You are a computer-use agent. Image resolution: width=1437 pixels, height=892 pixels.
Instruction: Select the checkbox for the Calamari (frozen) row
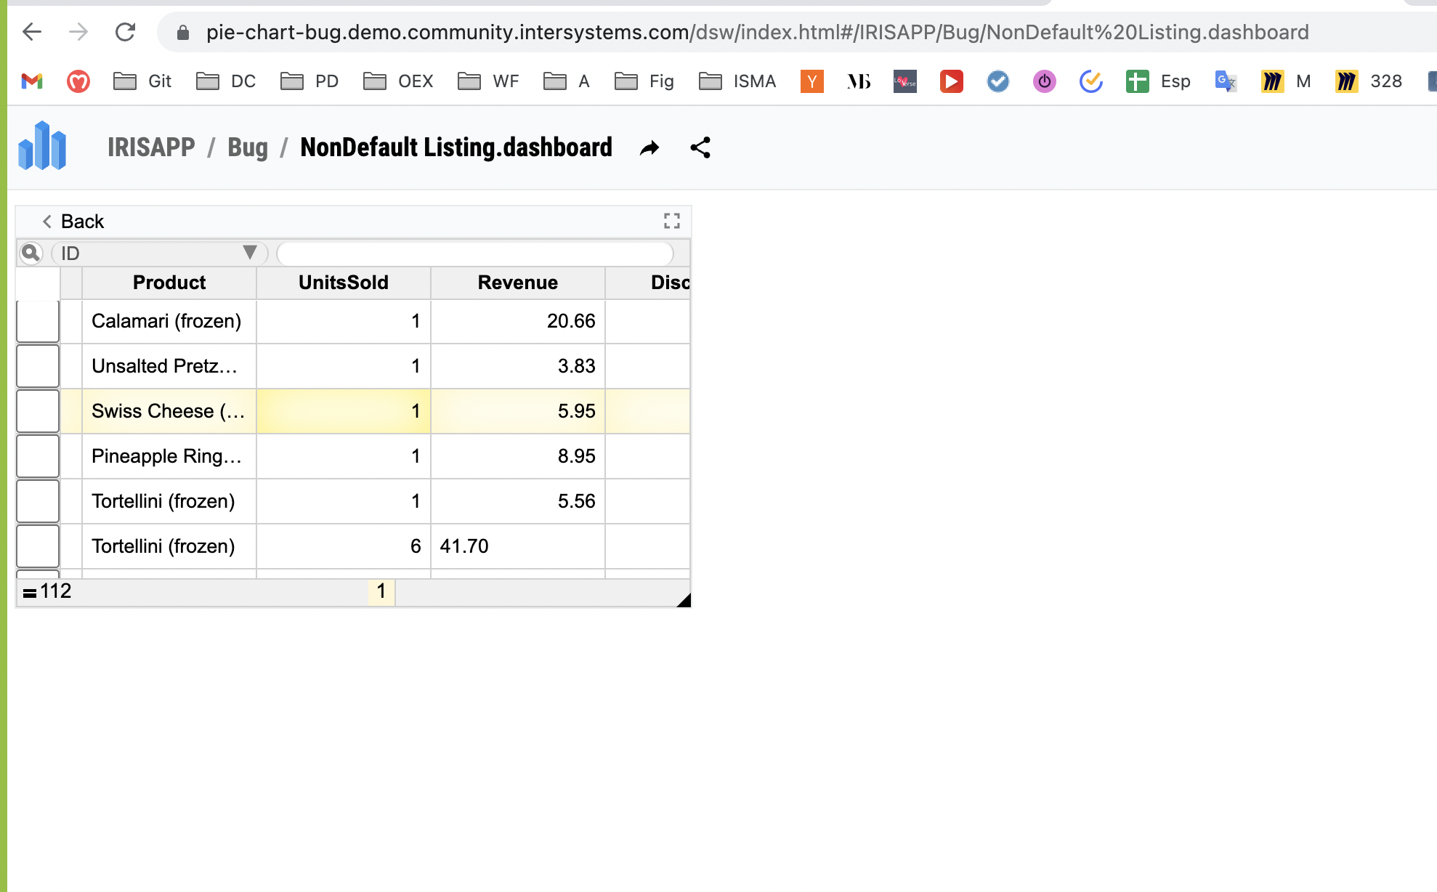tap(37, 320)
